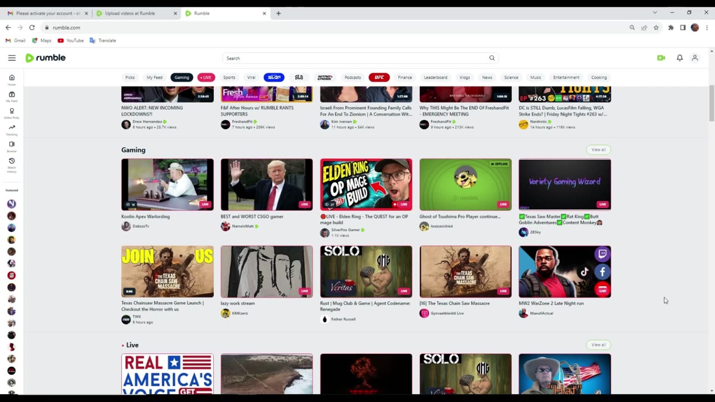Open Father Russell channel link
Viewport: 715px width, 402px height.
(x=343, y=319)
